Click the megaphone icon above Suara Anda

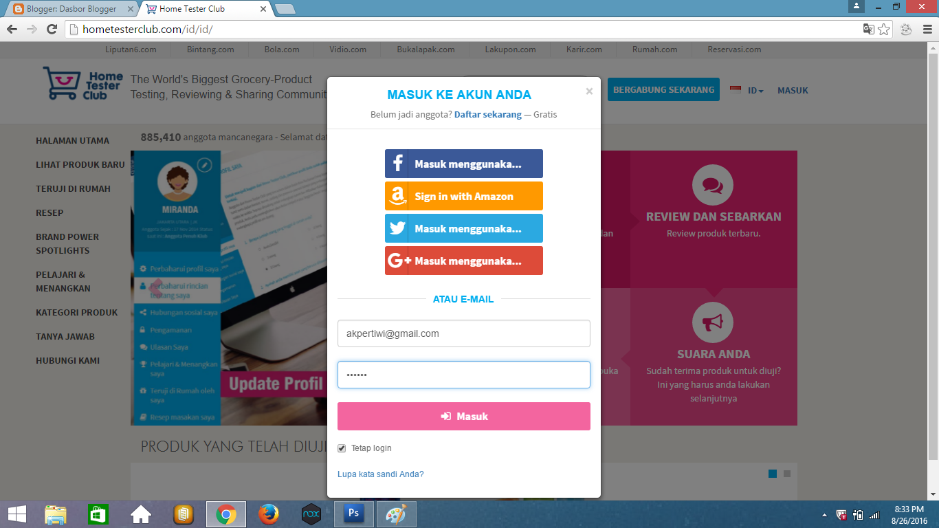pyautogui.click(x=713, y=322)
